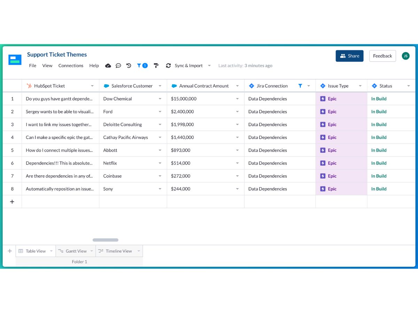Image resolution: width=418 pixels, height=313 pixels.
Task: Click HubSpot icon in column header
Action: pos(29,86)
